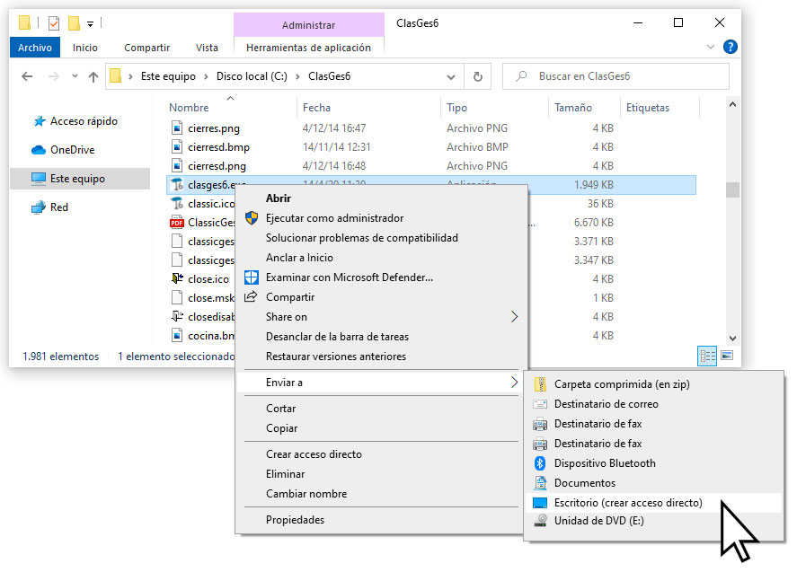Expand the ribbon with the chevron

pos(711,48)
